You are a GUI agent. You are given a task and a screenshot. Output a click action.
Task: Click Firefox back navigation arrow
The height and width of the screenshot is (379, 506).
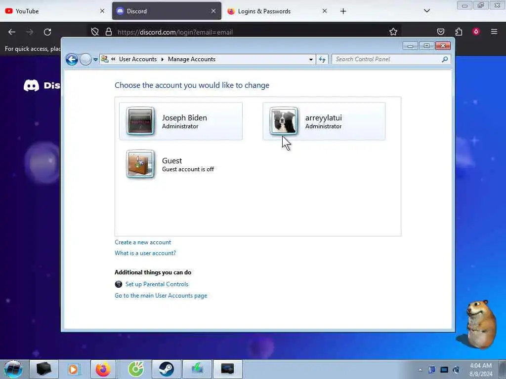(x=12, y=32)
